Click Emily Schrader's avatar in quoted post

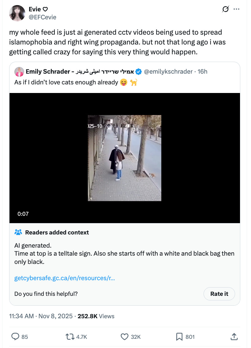pyautogui.click(x=19, y=72)
